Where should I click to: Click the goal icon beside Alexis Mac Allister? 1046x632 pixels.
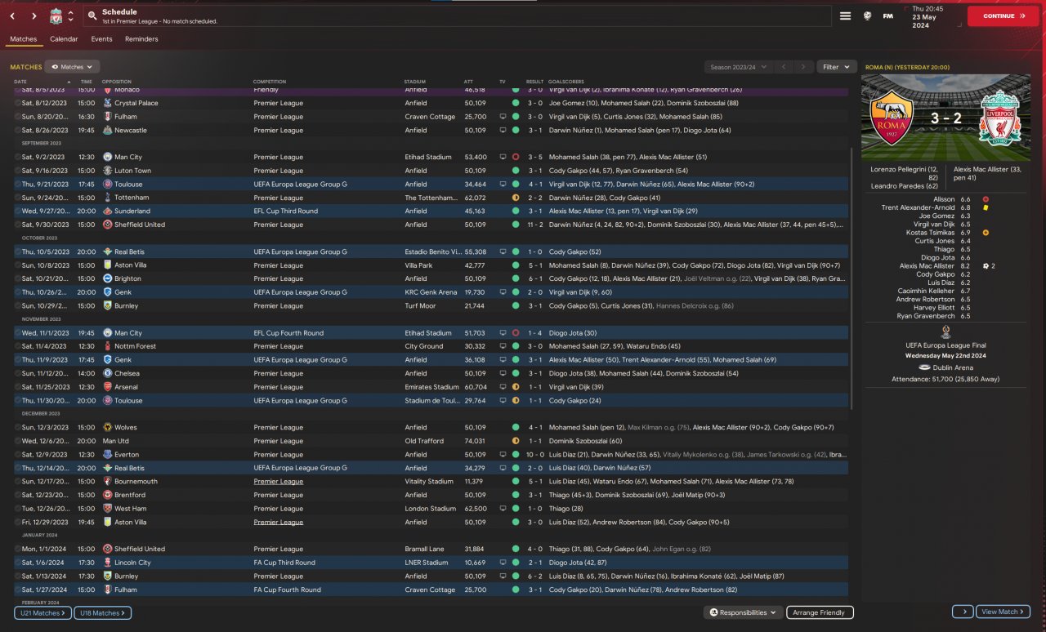tap(986, 266)
